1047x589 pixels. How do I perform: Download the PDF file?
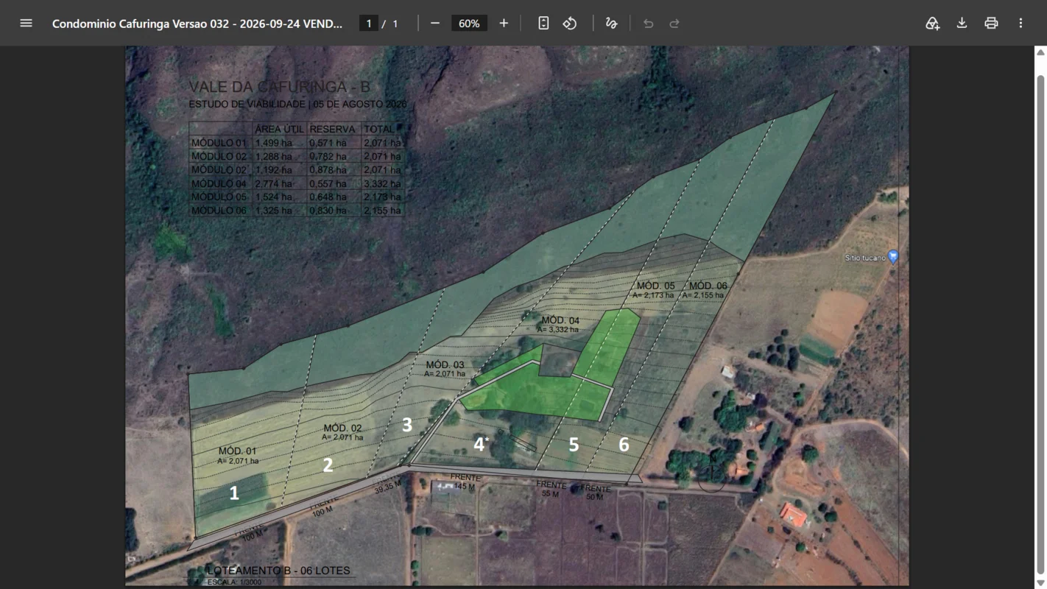[x=962, y=24]
